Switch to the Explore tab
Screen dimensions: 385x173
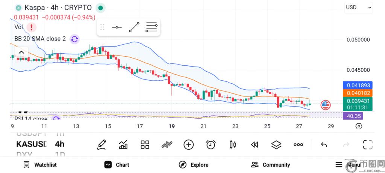click(x=194, y=165)
